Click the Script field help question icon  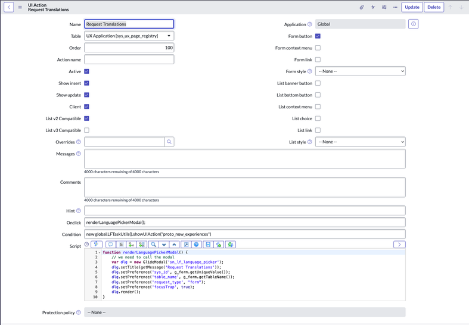tap(86, 245)
